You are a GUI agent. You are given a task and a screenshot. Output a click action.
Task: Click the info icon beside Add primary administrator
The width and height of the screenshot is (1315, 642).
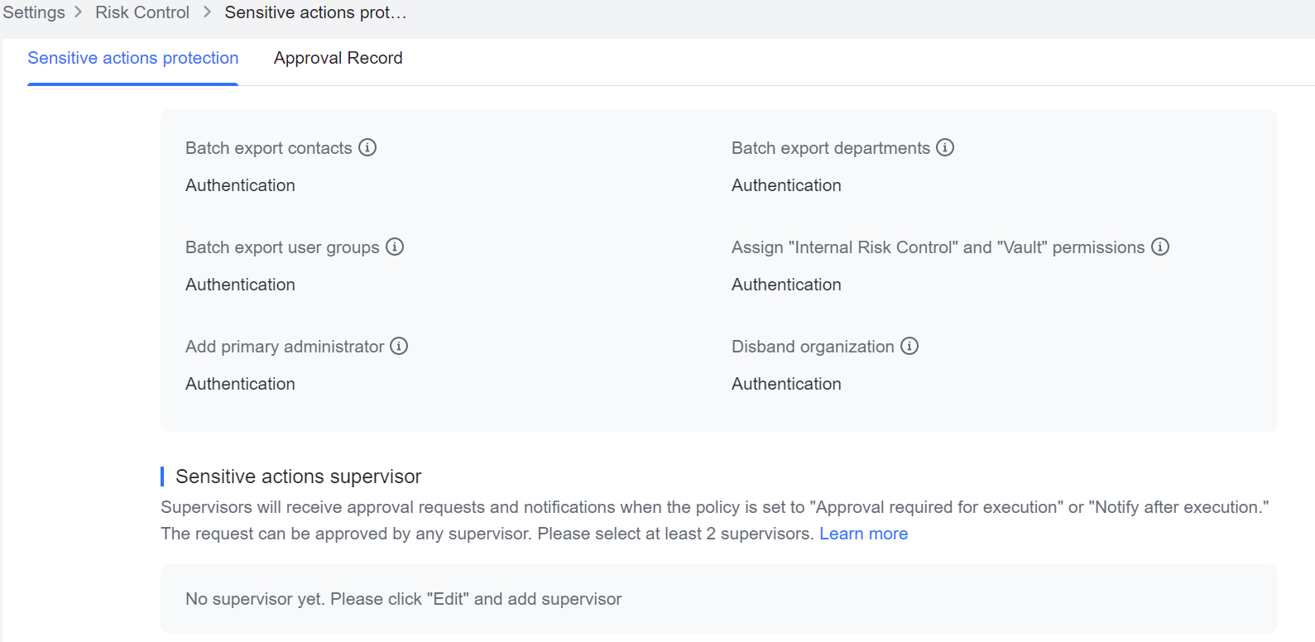click(399, 346)
